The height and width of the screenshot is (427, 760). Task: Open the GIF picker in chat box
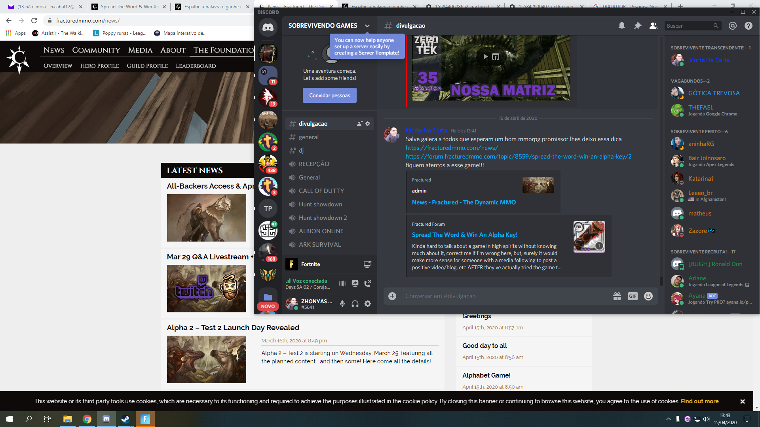633,296
